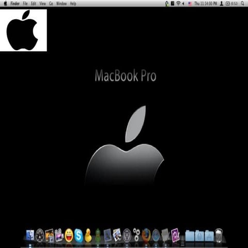248x248 pixels.
Task: Open the first blue folder stack
Action: click(190, 236)
